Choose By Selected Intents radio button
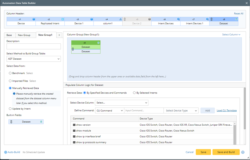This screenshot has width=250, height=160. point(134,93)
